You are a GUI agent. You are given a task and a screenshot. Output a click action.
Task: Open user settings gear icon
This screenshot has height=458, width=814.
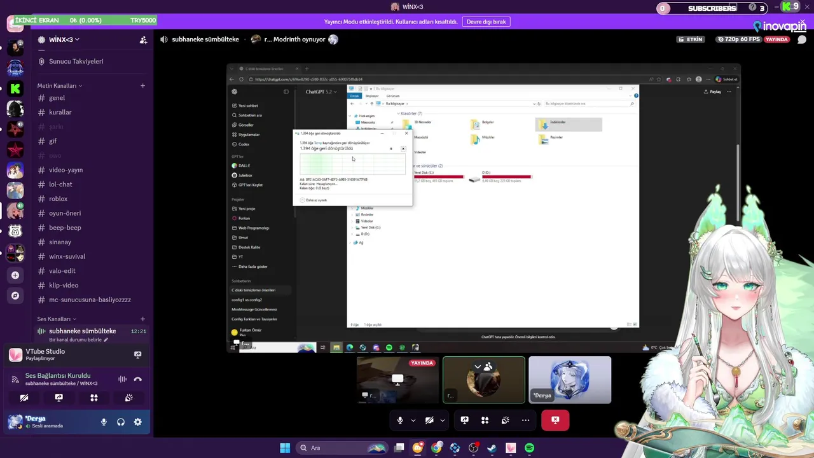pyautogui.click(x=137, y=422)
